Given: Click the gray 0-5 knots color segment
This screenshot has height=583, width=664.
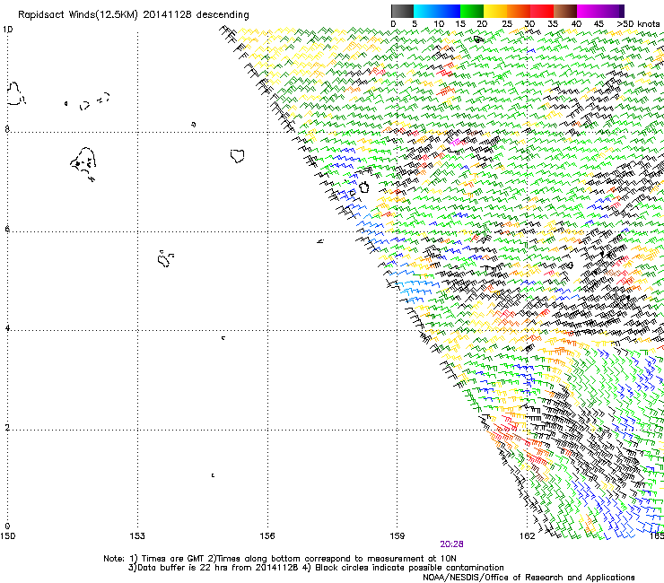Looking at the screenshot, I should 402,11.
